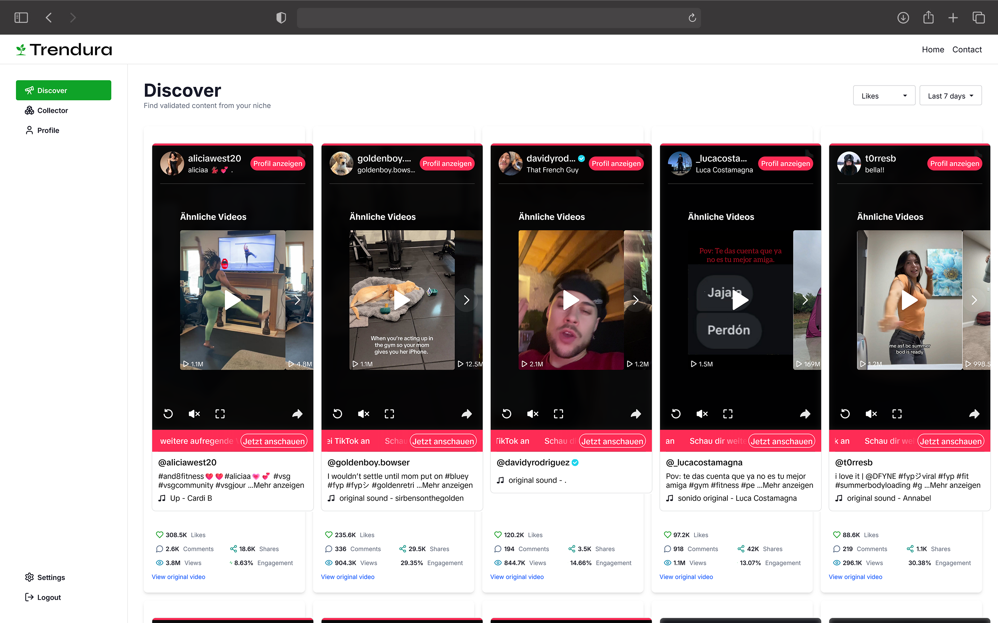Screen dimensions: 998x623
Task: Share the t0rresb video
Action: pyautogui.click(x=974, y=414)
